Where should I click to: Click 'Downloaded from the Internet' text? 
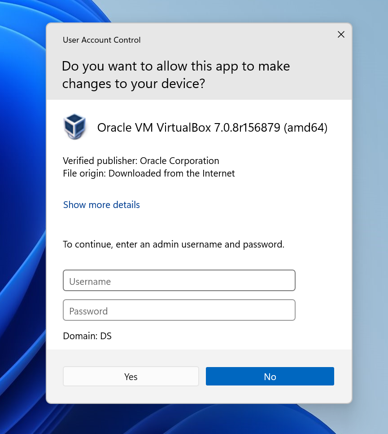click(x=171, y=173)
